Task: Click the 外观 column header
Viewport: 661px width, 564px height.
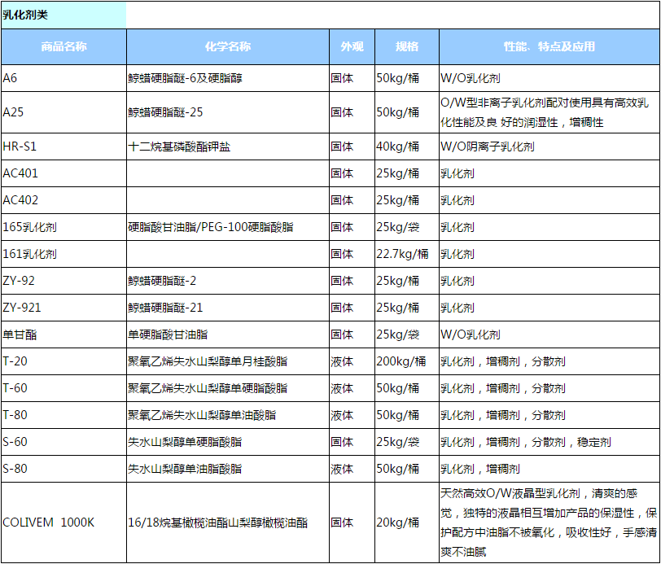Action: (x=352, y=46)
